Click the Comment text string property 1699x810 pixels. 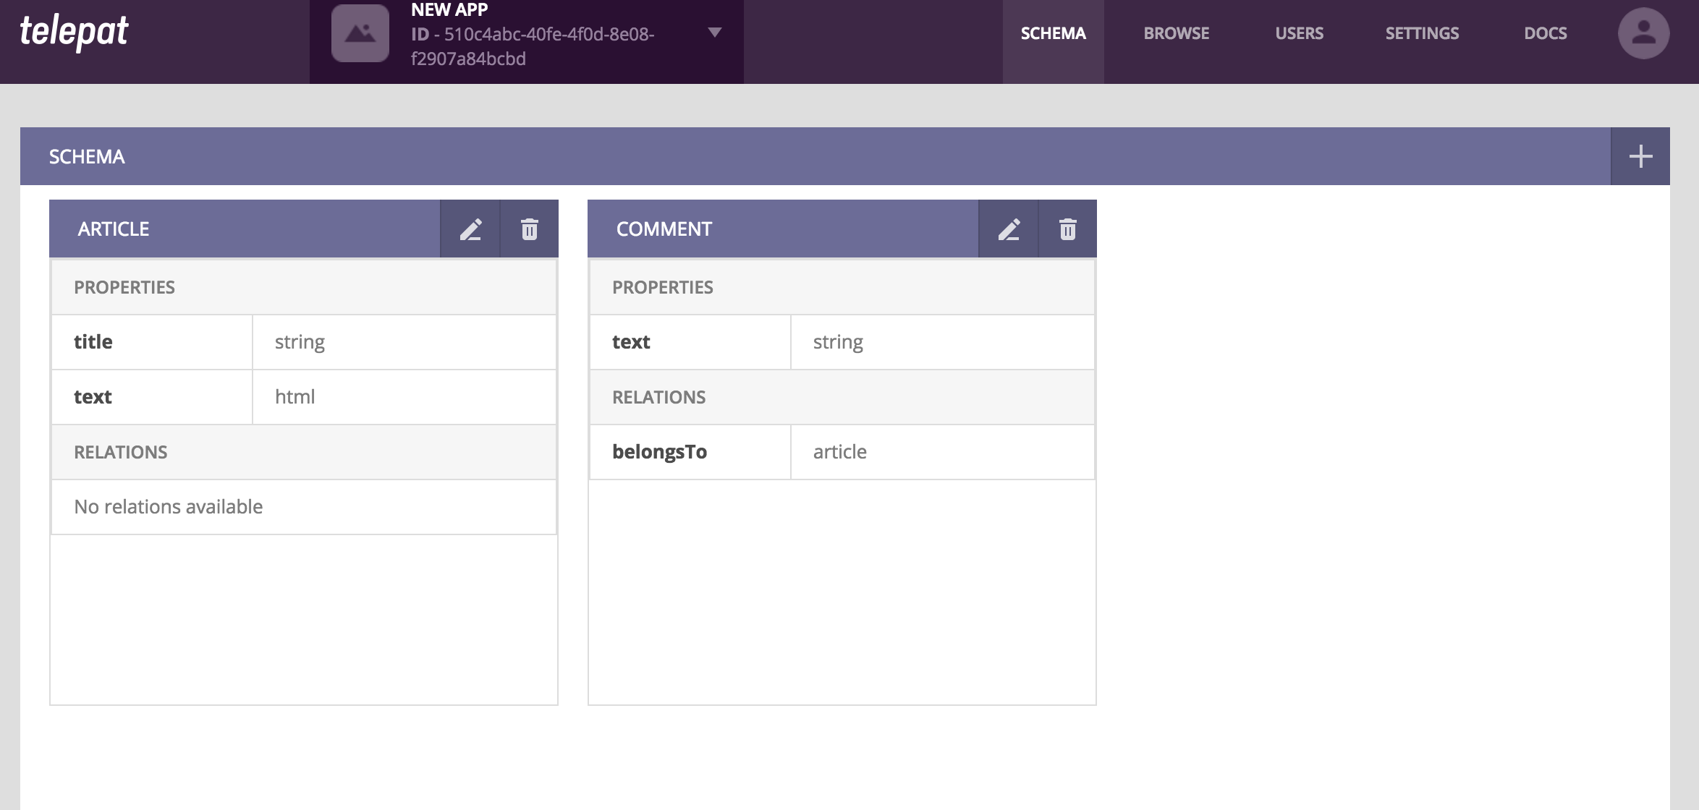tap(842, 342)
